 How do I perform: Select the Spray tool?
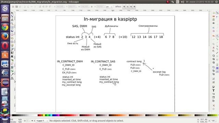[x=12, y=60]
